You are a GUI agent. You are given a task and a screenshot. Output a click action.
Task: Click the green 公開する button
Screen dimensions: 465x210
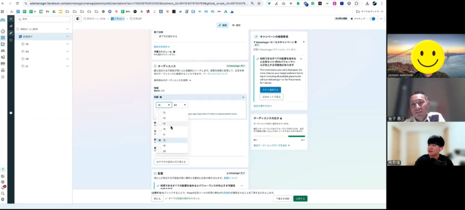(300, 199)
